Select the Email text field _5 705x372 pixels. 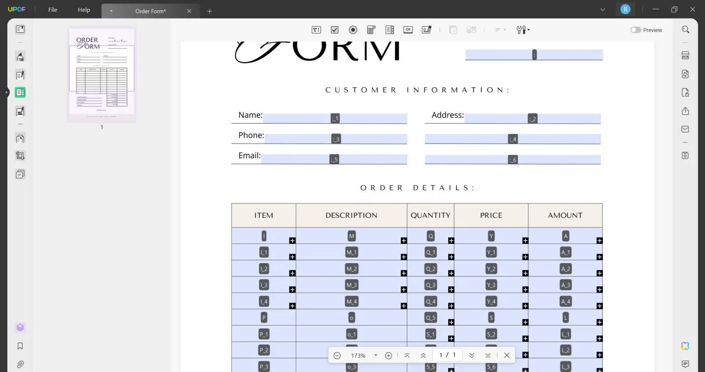[x=334, y=159]
